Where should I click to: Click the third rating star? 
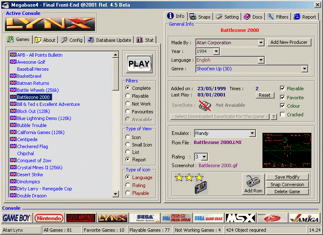pyautogui.click(x=199, y=177)
